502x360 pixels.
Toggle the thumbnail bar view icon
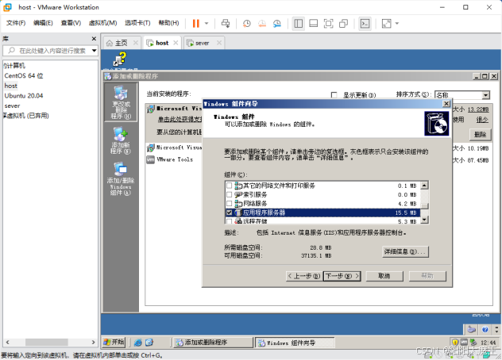314,23
